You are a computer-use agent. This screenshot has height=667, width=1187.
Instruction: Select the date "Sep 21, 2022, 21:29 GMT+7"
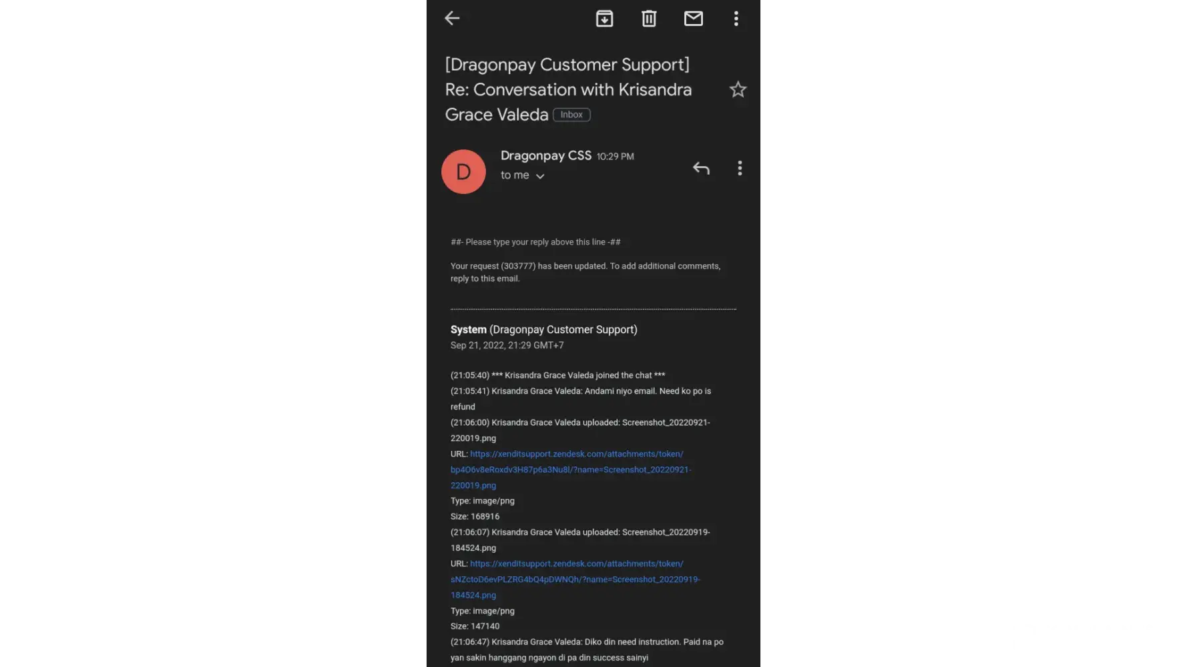coord(507,346)
